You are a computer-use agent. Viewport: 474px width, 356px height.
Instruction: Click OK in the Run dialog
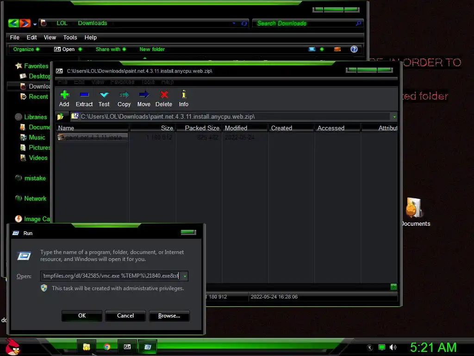pos(81,315)
